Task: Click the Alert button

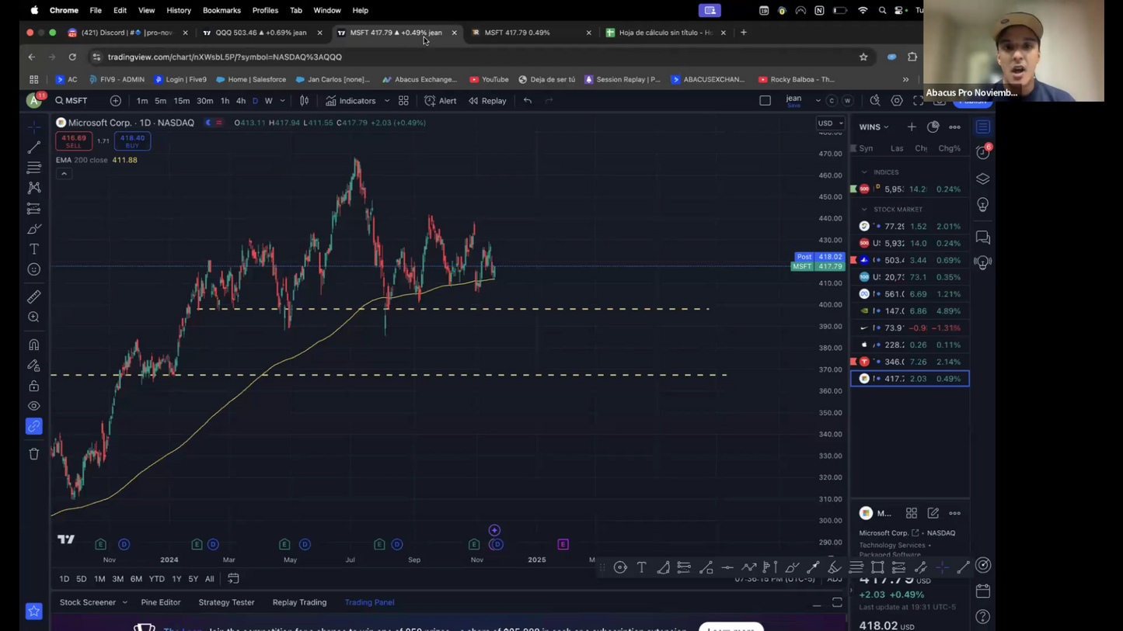Action: tap(441, 101)
